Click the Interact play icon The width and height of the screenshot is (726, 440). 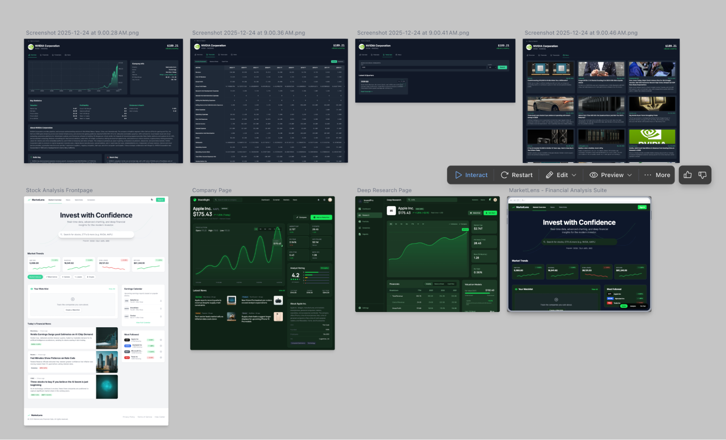click(x=458, y=175)
